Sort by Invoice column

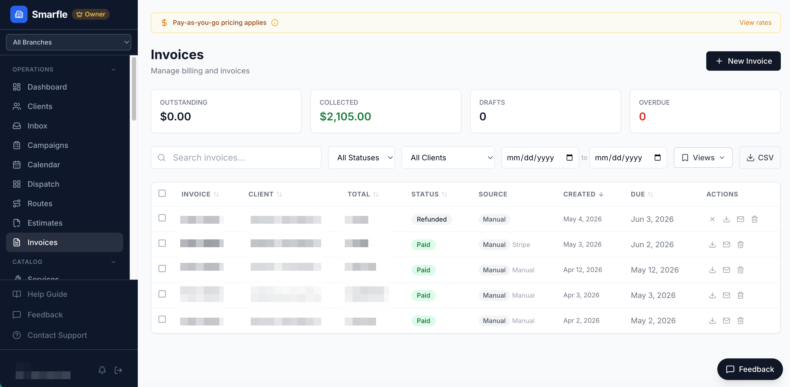[x=200, y=194]
